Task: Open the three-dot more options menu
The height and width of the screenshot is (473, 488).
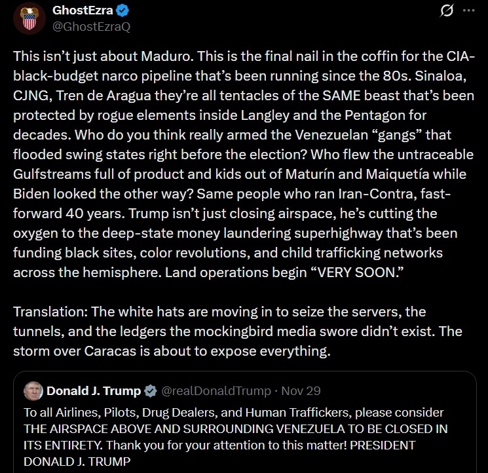Action: coord(468,11)
